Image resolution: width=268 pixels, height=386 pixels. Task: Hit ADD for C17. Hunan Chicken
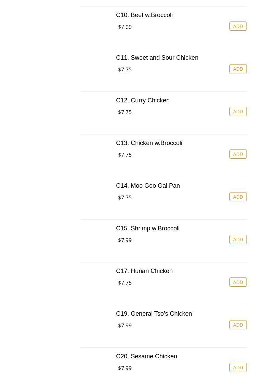[238, 282]
